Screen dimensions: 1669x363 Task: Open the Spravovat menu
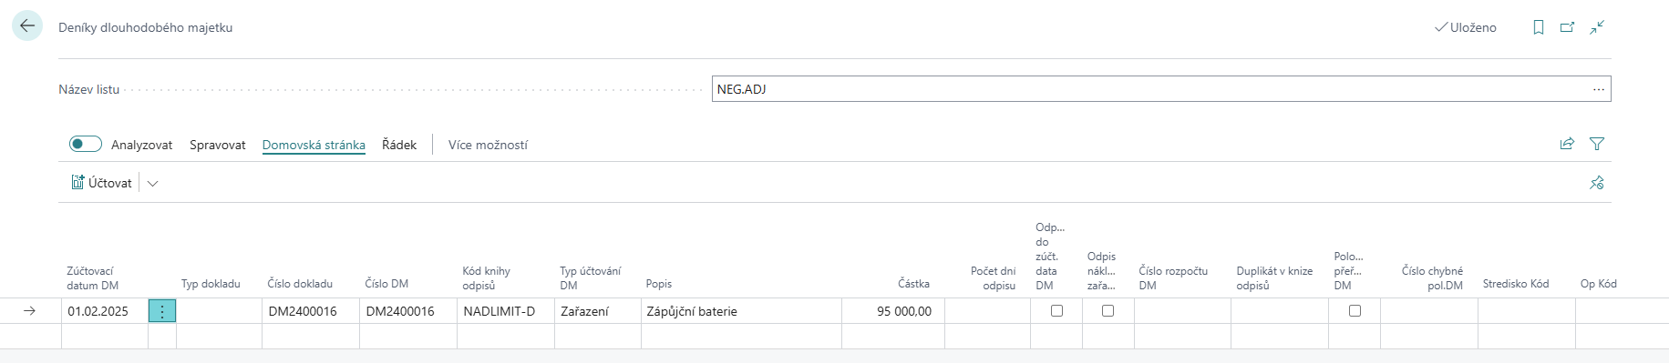tap(218, 145)
